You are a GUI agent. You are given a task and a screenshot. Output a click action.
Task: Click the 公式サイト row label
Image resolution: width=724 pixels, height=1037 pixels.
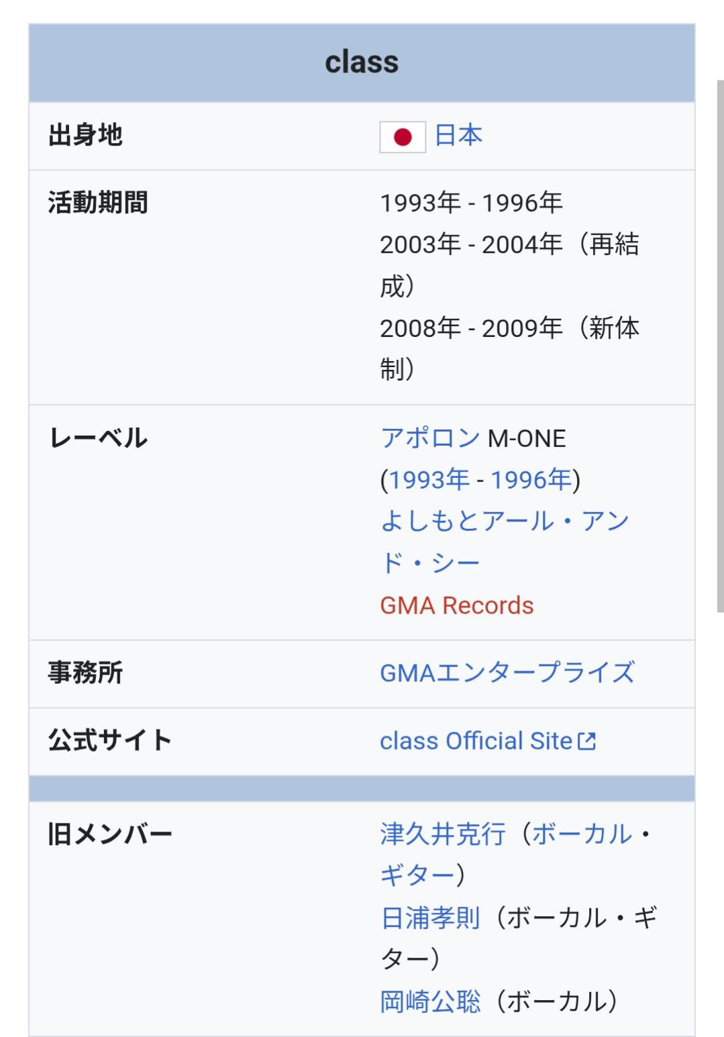pos(110,740)
